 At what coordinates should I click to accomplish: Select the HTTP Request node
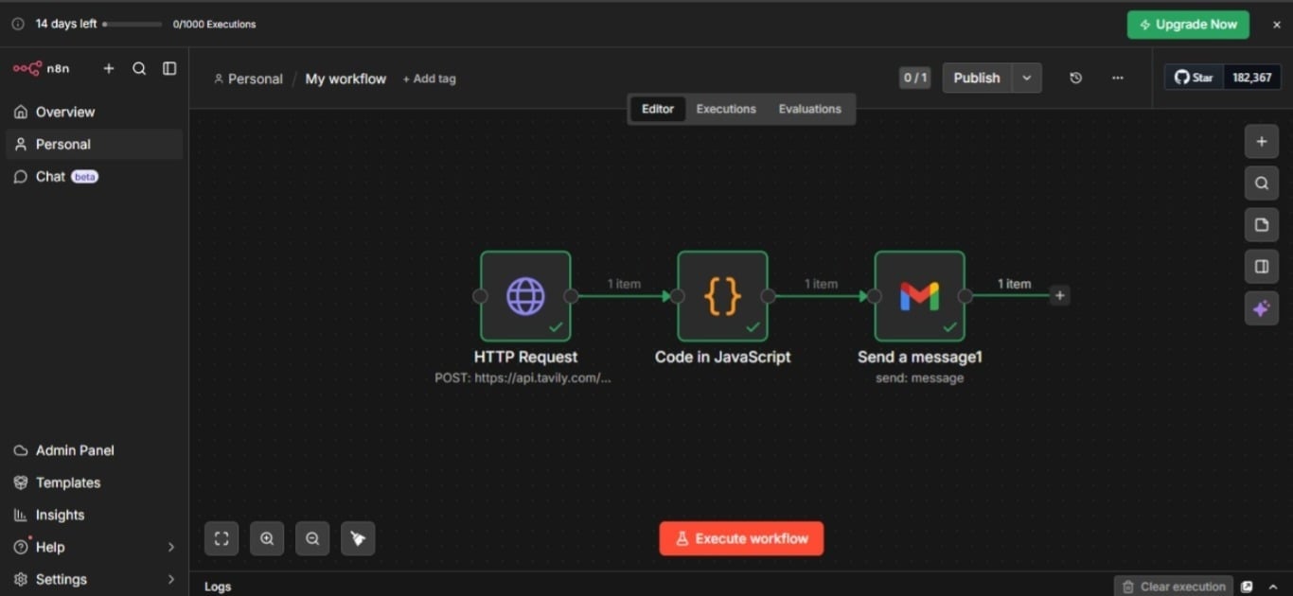click(525, 296)
